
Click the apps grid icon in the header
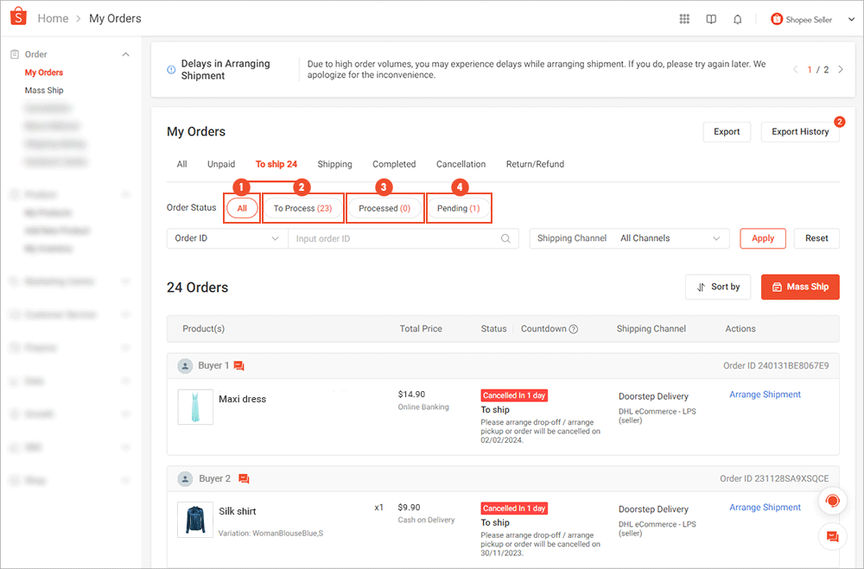pos(684,17)
